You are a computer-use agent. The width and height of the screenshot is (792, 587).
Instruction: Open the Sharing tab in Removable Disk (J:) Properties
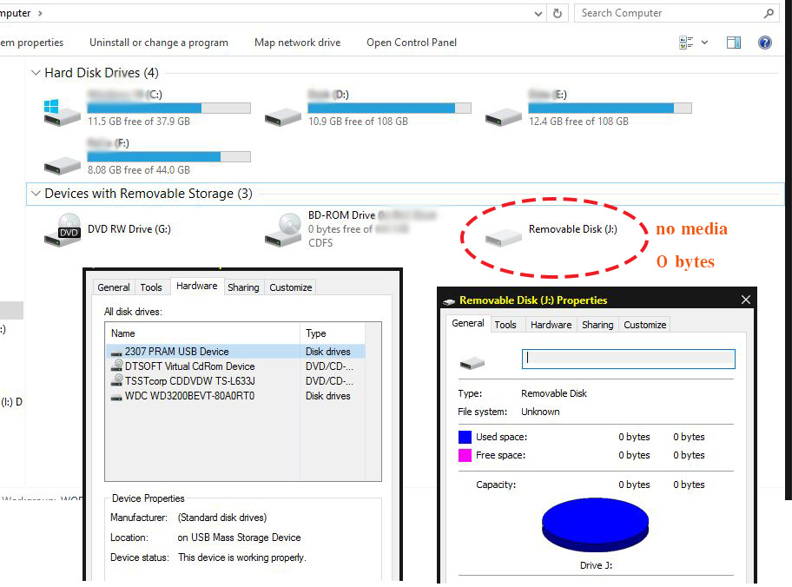[x=597, y=325]
